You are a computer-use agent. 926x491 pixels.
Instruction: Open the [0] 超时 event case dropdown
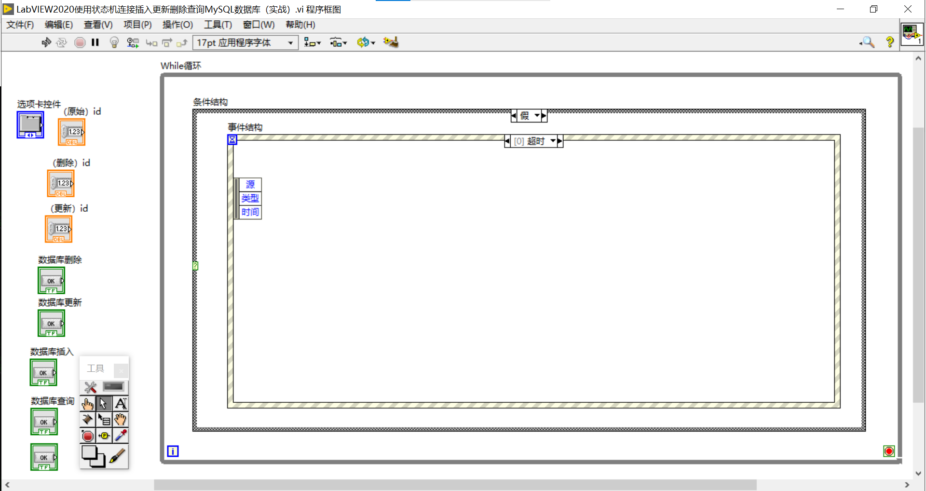click(x=553, y=141)
